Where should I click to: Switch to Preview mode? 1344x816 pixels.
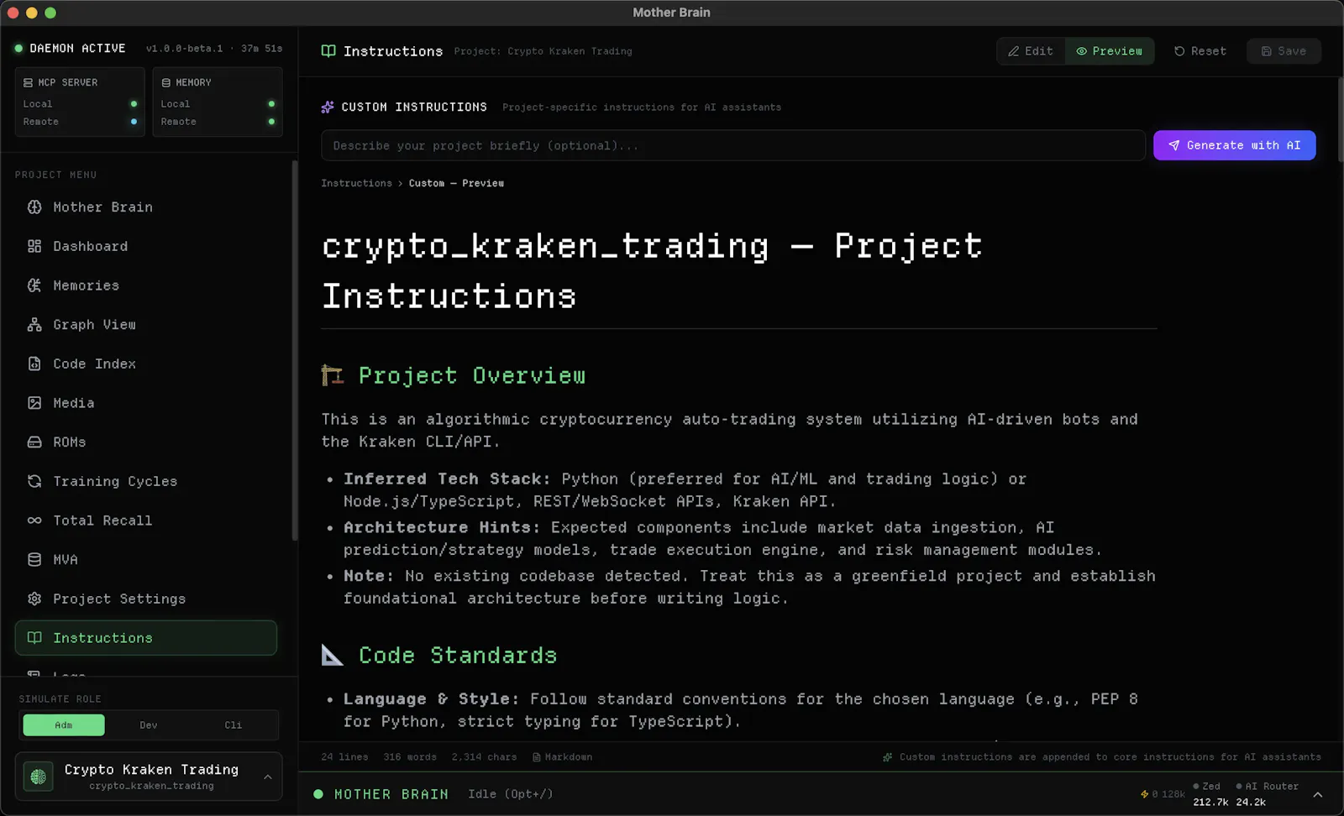1110,51
